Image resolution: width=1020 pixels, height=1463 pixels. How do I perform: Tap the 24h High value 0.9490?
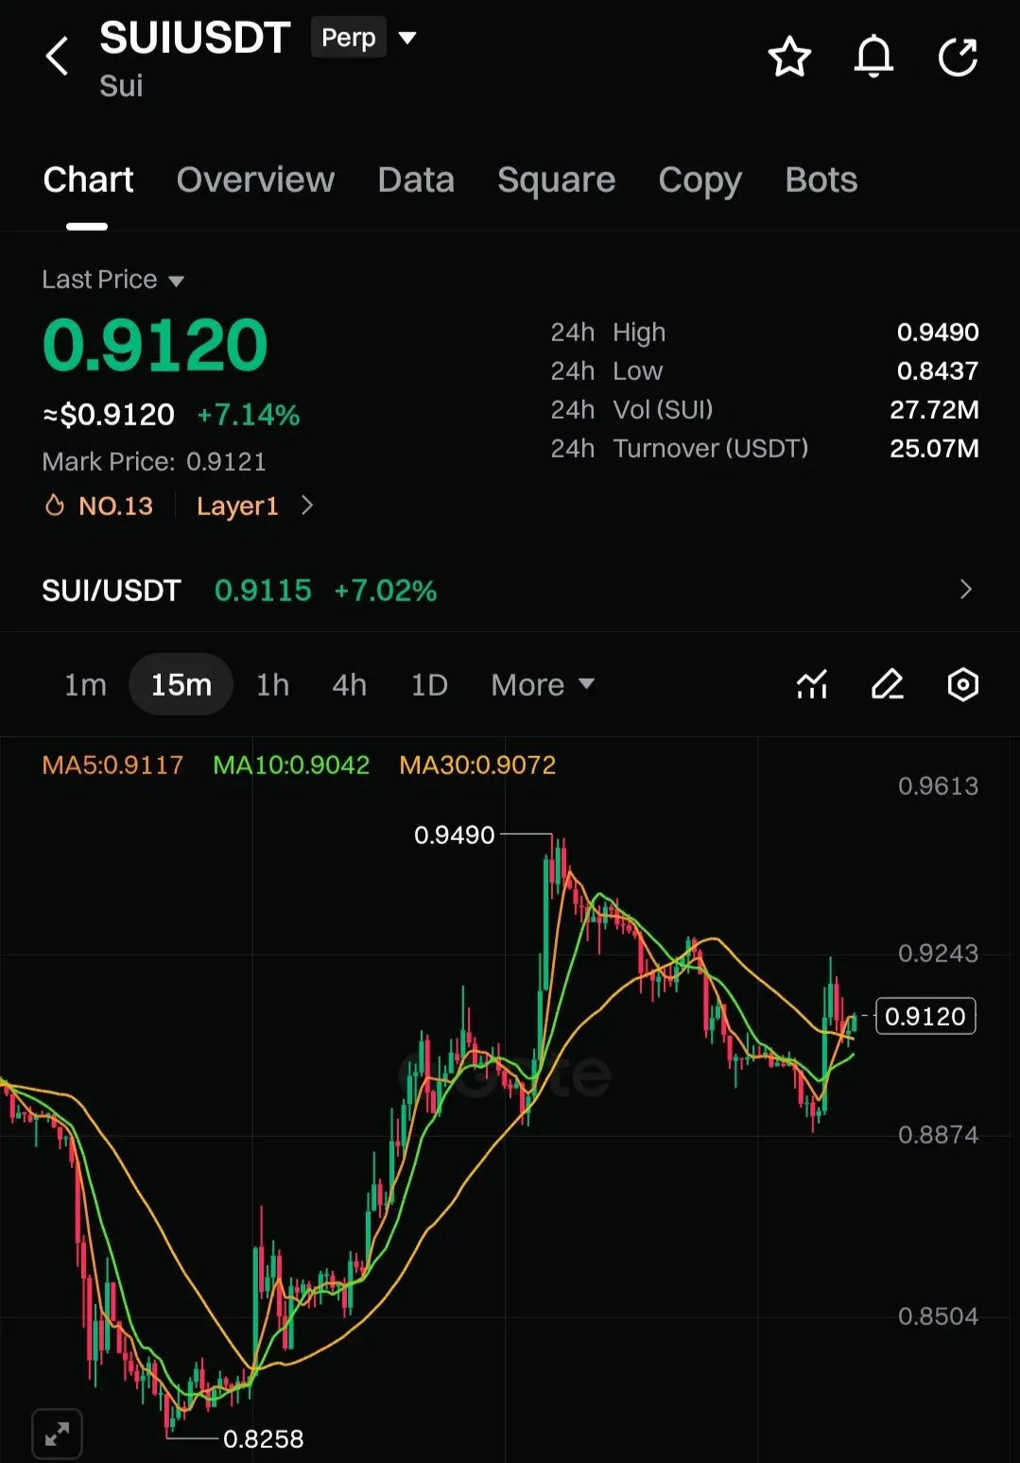point(938,332)
